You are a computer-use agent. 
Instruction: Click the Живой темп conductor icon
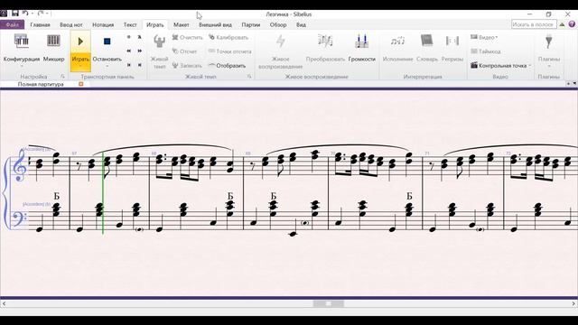(159, 42)
